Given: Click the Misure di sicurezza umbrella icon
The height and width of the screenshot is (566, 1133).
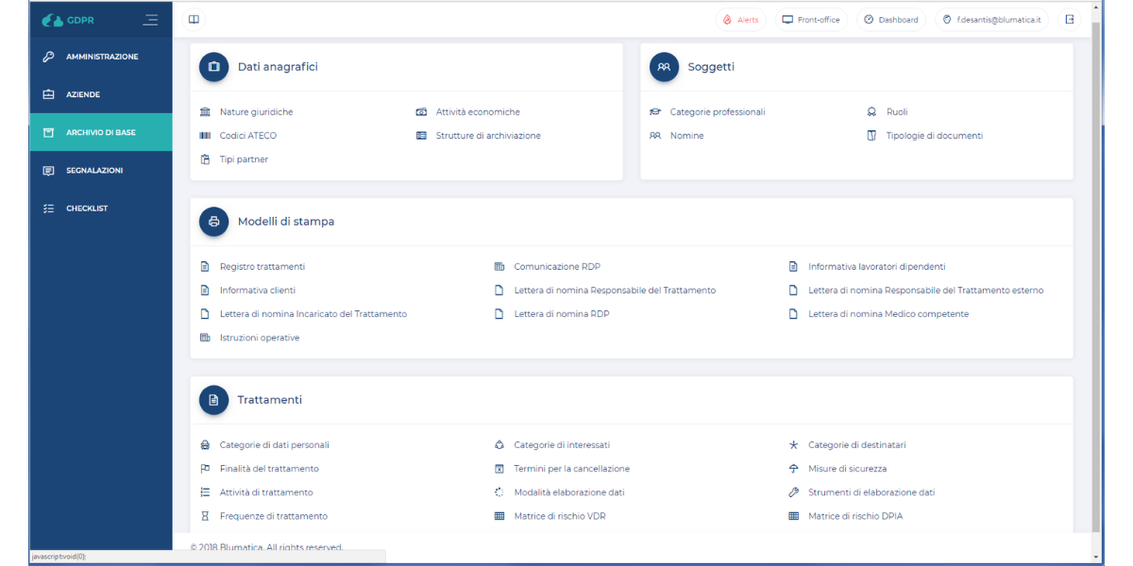Looking at the screenshot, I should click(794, 469).
